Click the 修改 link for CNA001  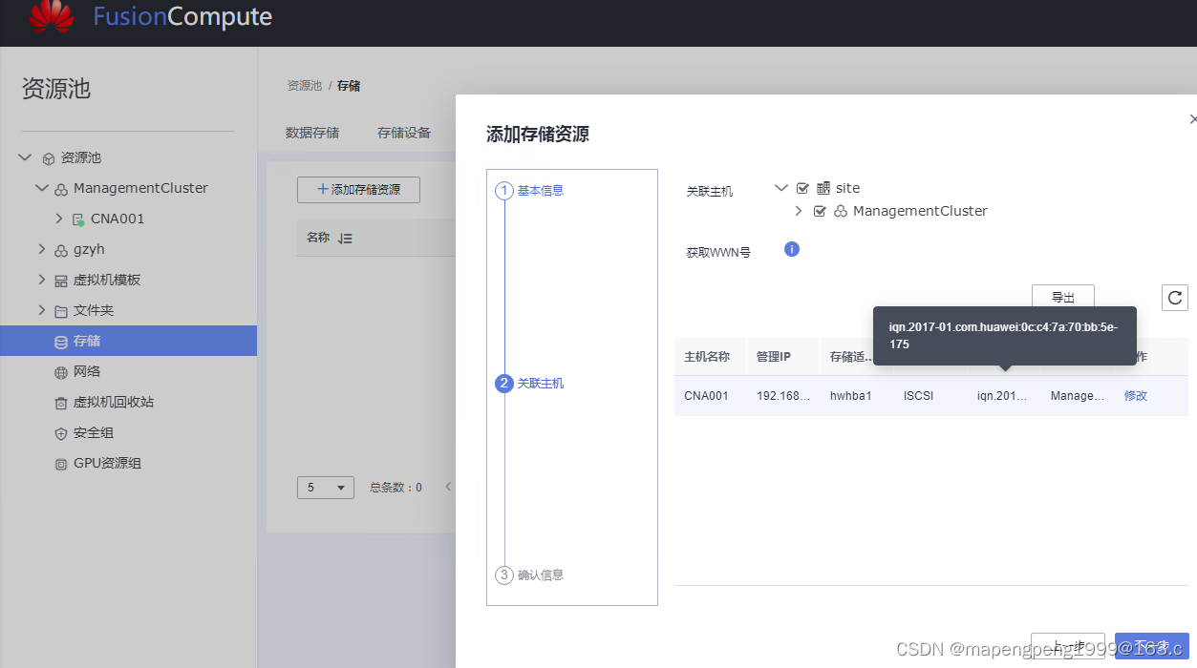click(x=1136, y=395)
